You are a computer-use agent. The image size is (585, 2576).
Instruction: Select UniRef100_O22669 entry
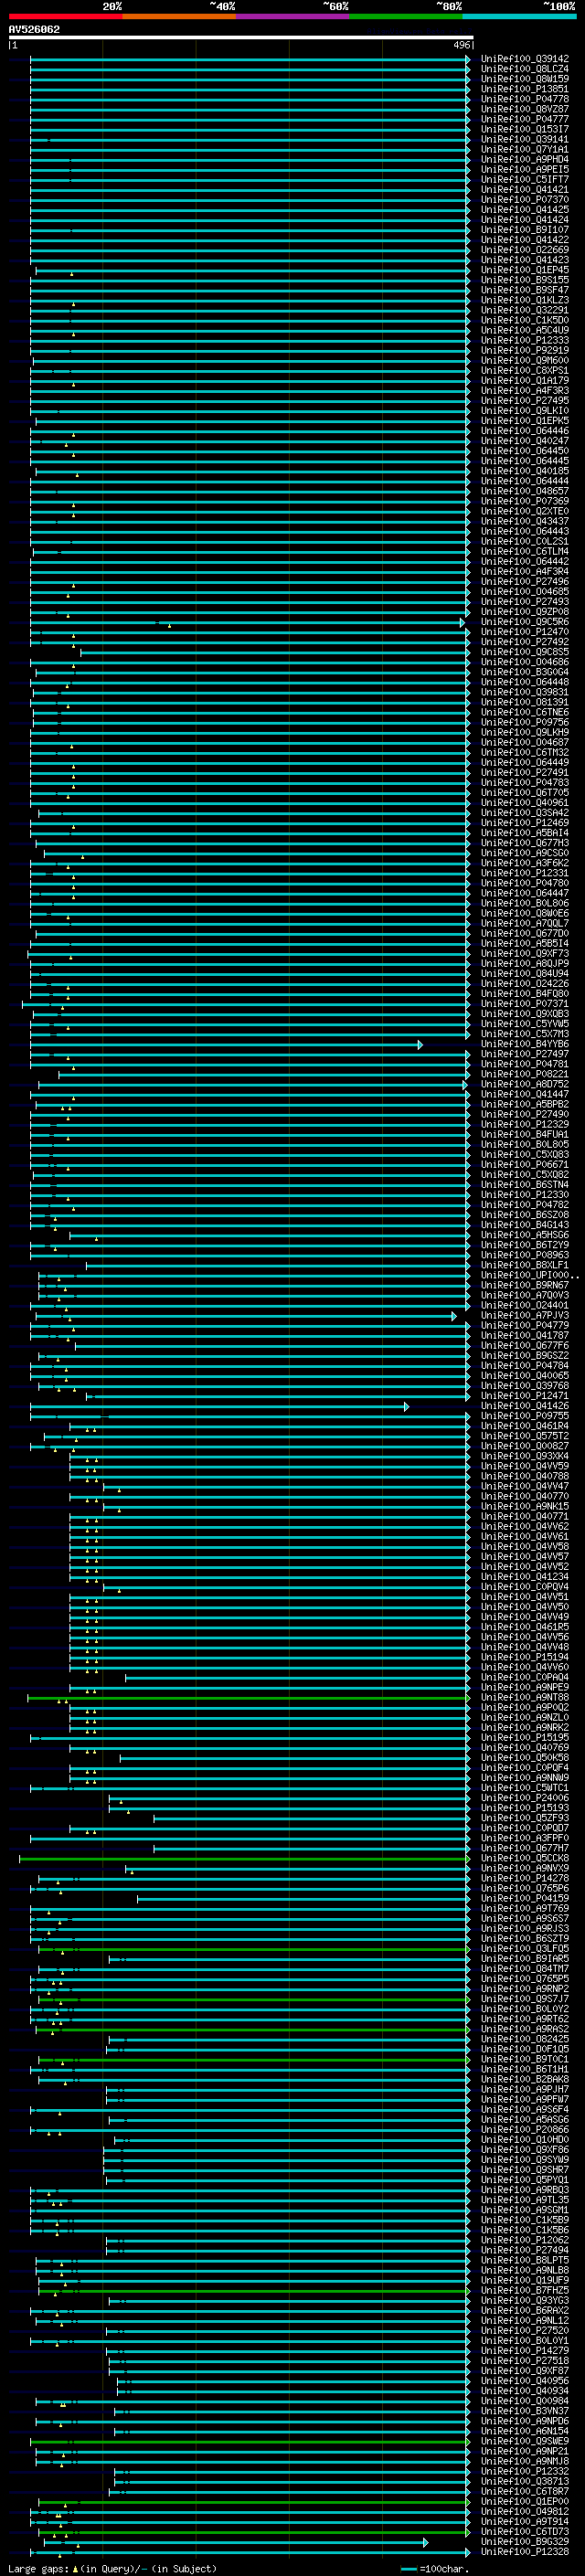[525, 250]
